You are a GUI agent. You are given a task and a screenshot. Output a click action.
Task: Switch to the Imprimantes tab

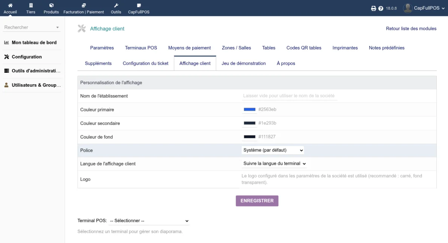point(345,48)
